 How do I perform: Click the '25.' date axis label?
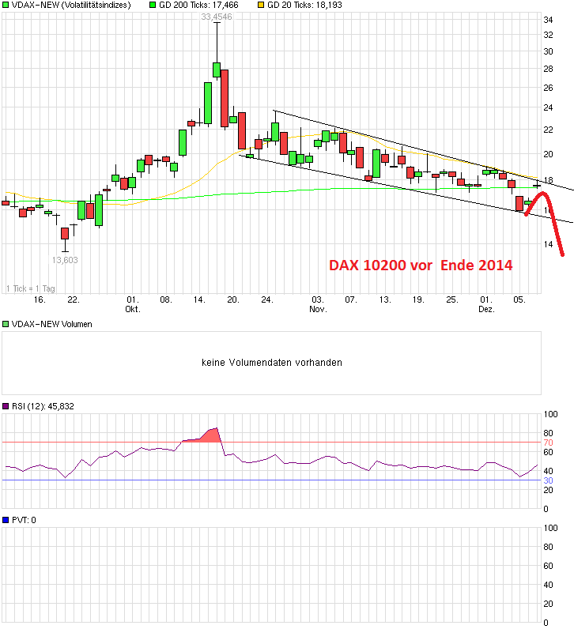(452, 299)
